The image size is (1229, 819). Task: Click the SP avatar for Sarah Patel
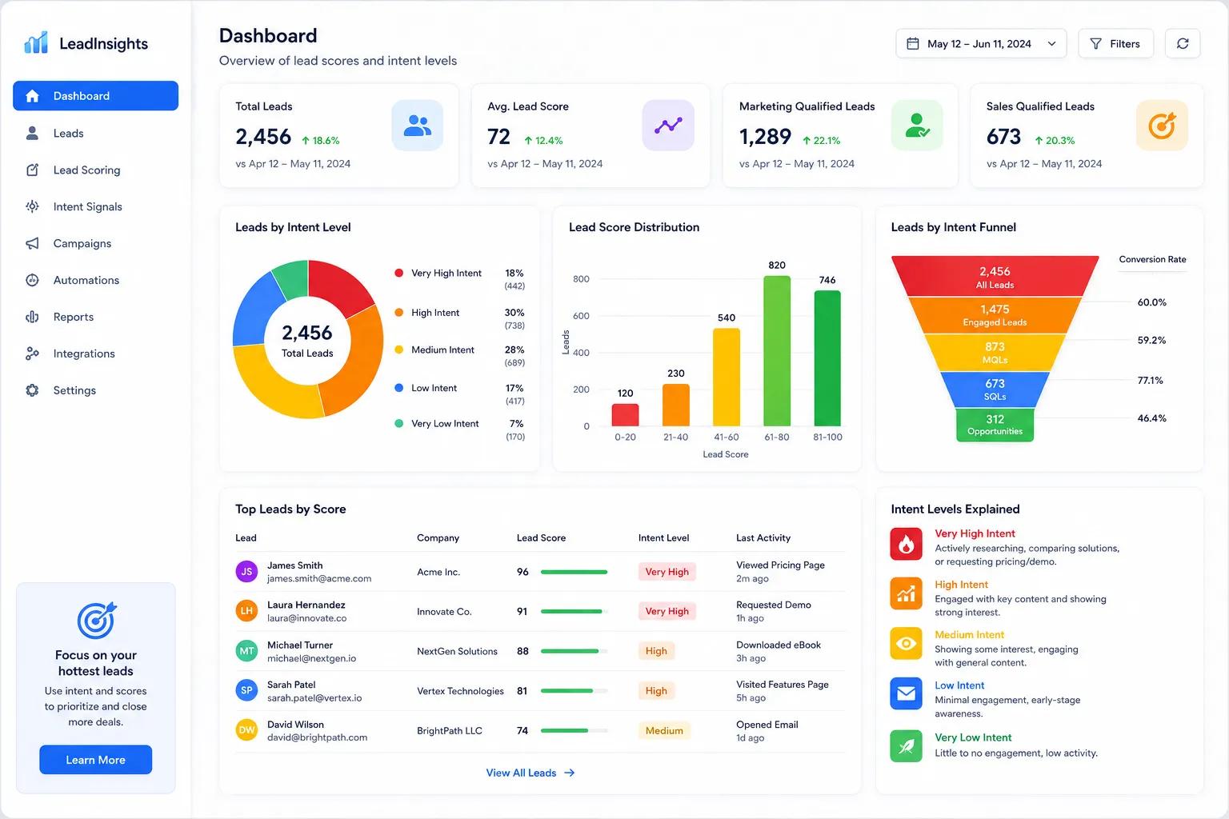[246, 690]
